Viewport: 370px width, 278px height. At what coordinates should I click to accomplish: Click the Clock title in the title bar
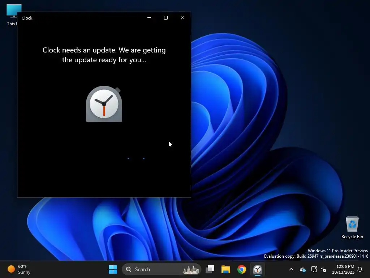pyautogui.click(x=27, y=18)
